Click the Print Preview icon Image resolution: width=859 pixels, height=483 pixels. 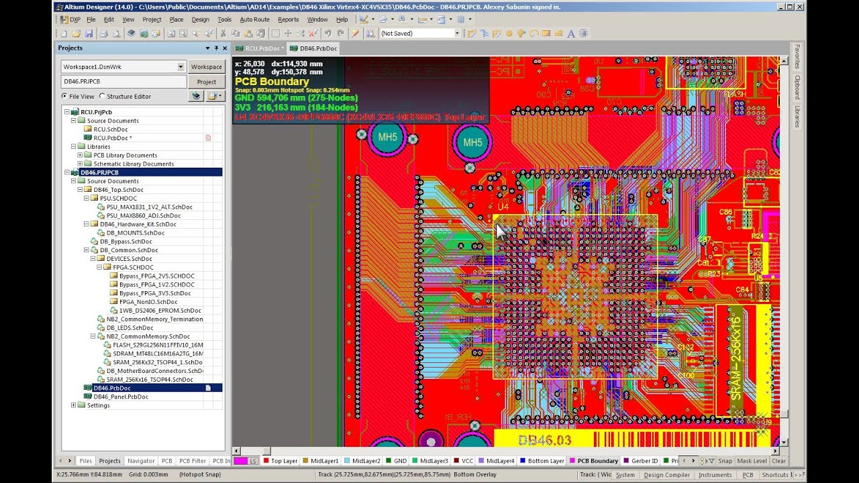point(116,34)
